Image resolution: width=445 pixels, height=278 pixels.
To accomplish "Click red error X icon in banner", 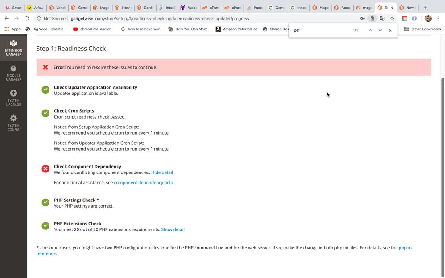I will point(45,67).
